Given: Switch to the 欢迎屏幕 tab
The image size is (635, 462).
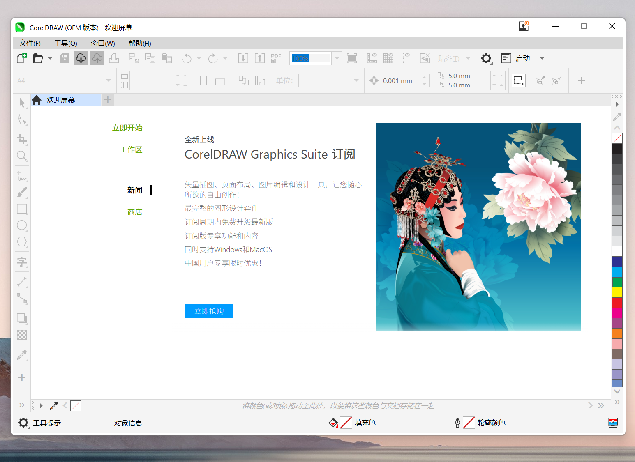Looking at the screenshot, I should pyautogui.click(x=66, y=100).
